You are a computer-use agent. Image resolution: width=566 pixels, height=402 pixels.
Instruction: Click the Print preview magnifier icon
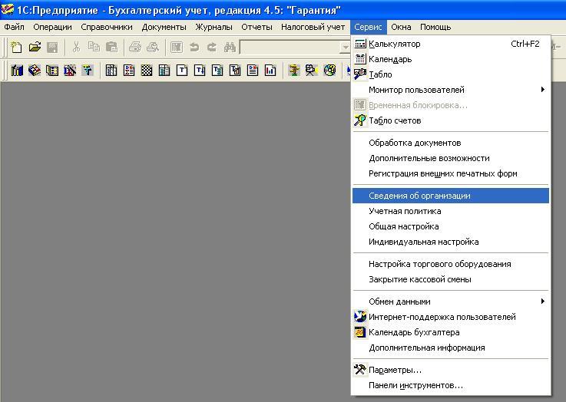pos(153,48)
